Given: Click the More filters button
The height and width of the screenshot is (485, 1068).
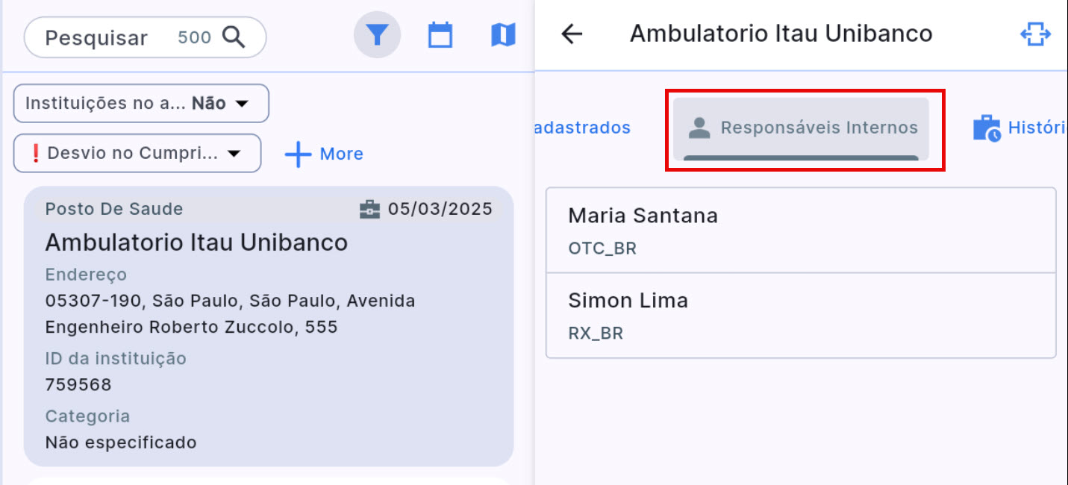Looking at the screenshot, I should tap(325, 154).
